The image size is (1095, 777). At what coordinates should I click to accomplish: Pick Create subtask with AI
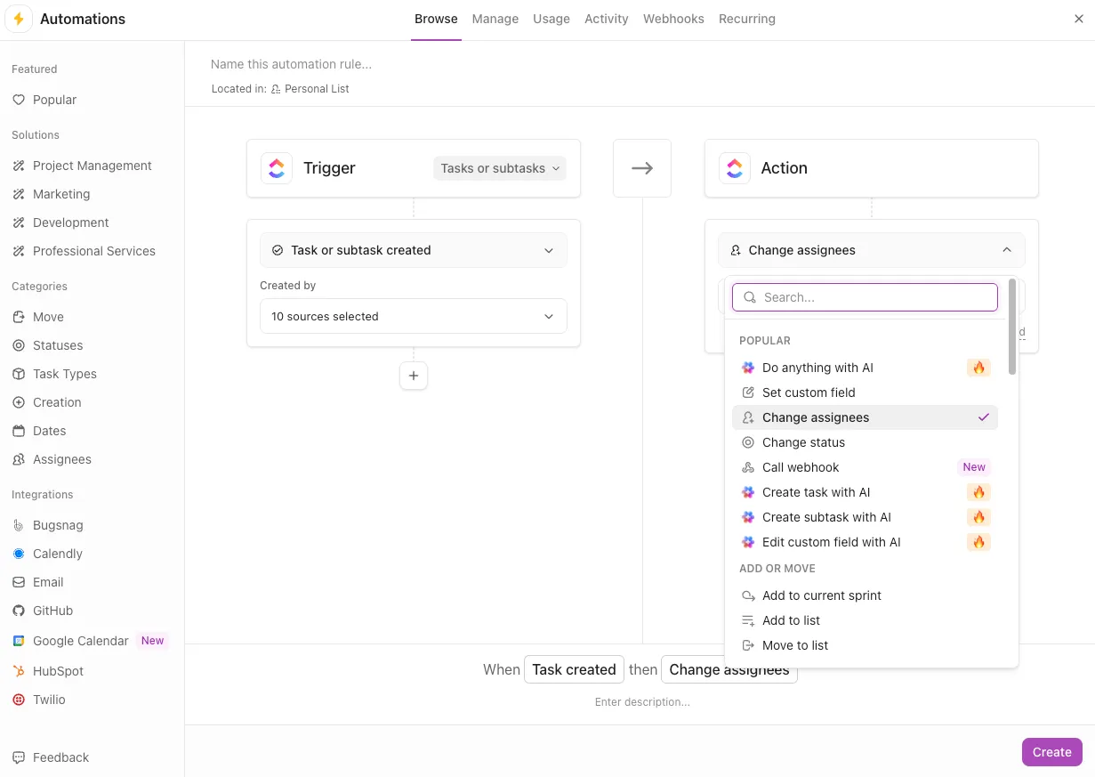click(x=865, y=517)
